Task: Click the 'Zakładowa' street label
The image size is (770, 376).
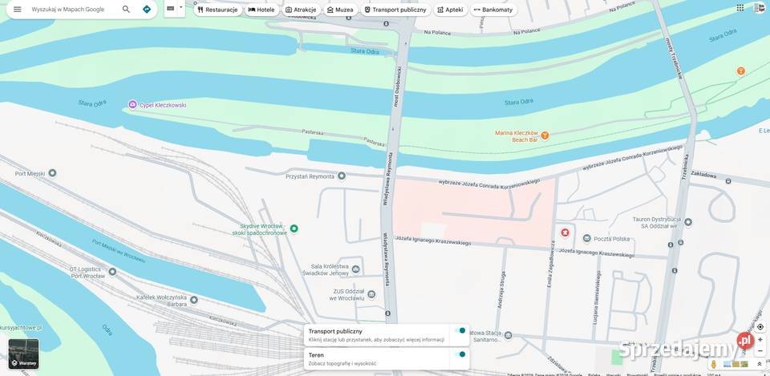Action: tap(705, 174)
